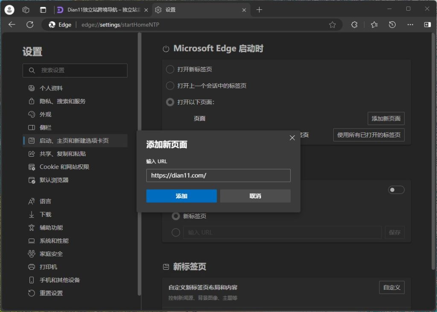
Task: Select the 新标签页 radio option
Action: pyautogui.click(x=175, y=216)
